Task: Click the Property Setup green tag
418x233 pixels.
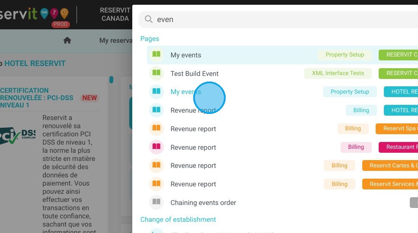Action: [345, 55]
